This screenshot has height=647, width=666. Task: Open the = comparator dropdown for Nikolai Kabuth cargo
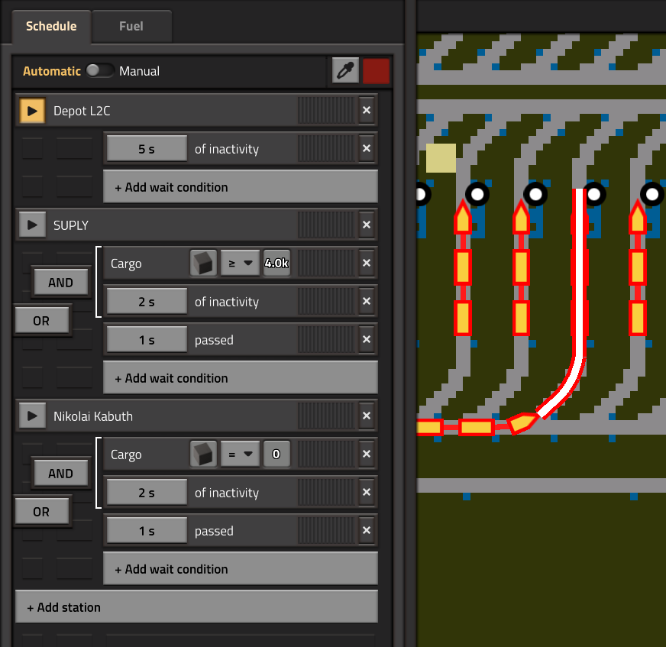point(240,455)
